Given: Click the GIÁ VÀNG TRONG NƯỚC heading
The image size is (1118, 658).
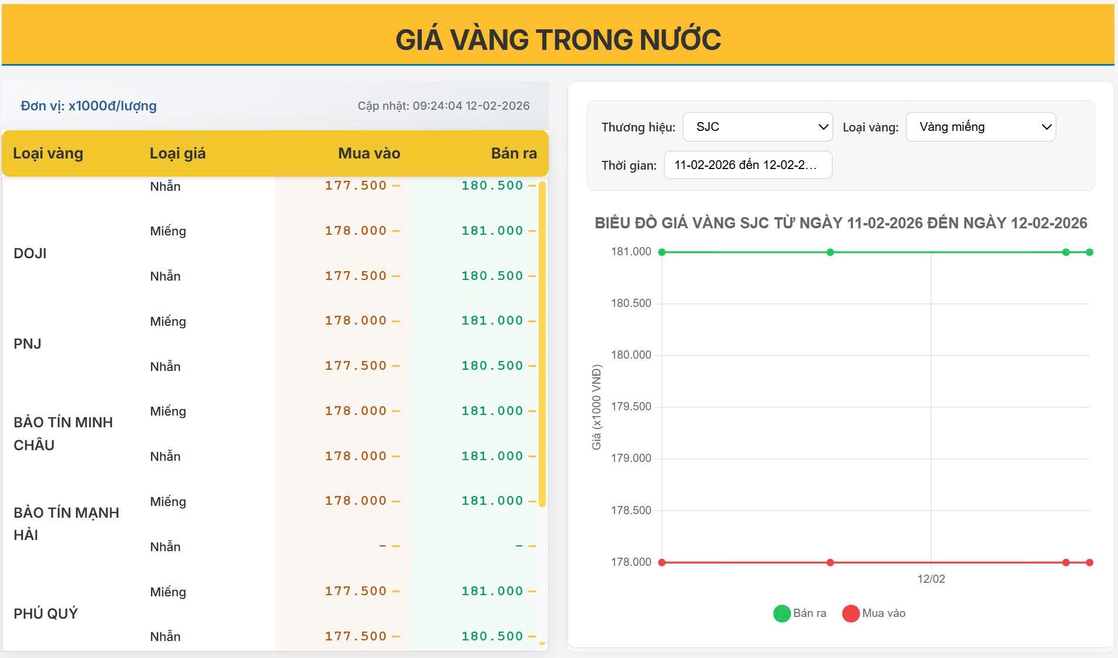Looking at the screenshot, I should click(558, 40).
